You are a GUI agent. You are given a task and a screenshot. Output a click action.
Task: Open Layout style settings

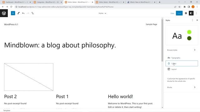pos(182,69)
